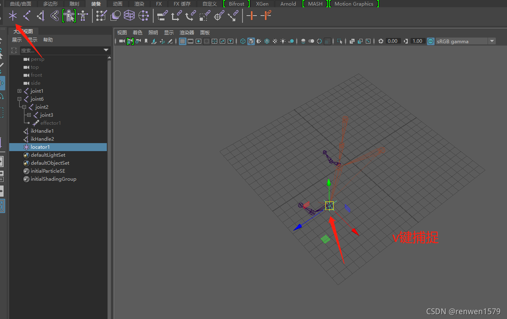Collapse the joint2 node in Outliner

click(24, 107)
